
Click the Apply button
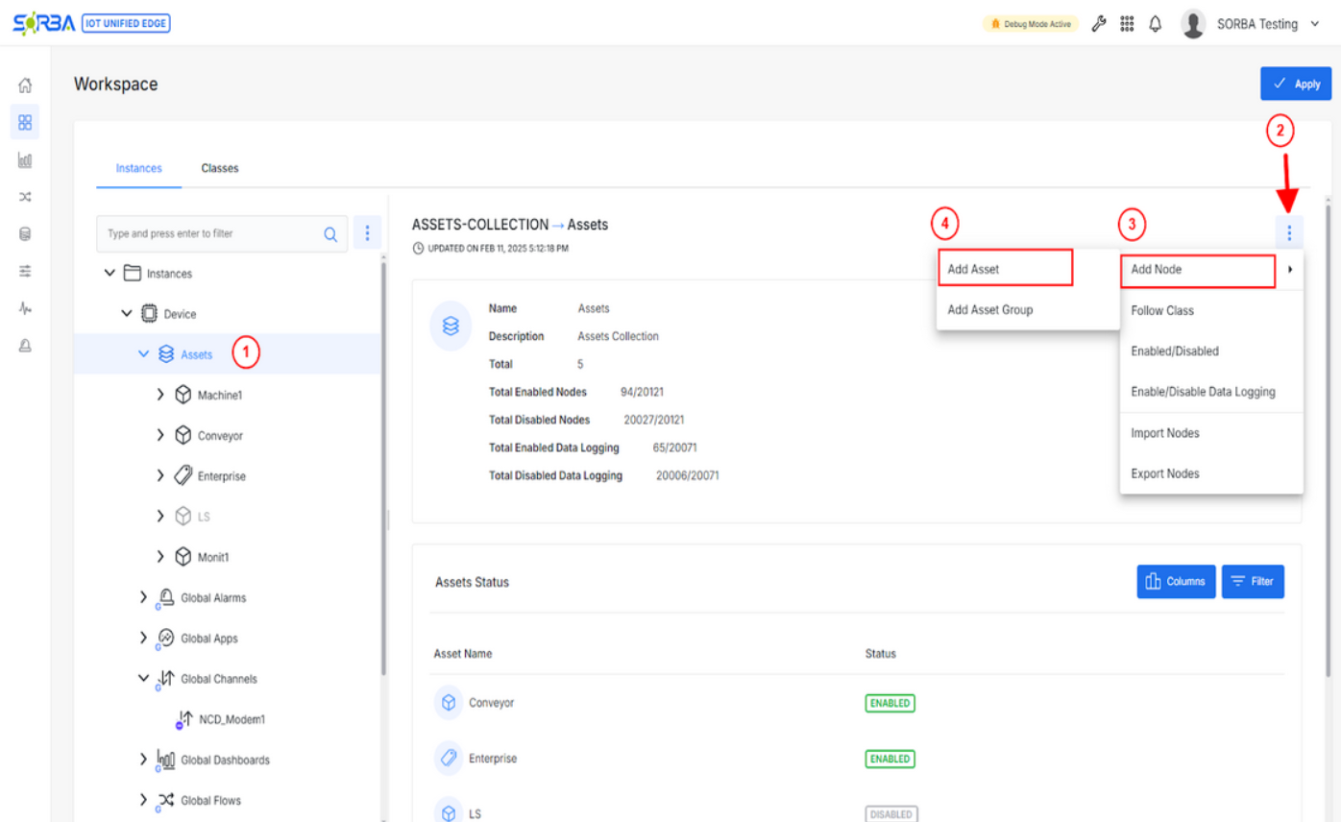coord(1295,85)
